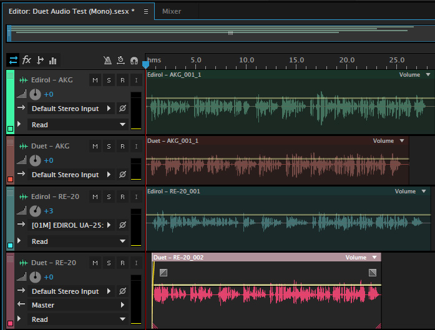Image resolution: width=435 pixels, height=330 pixels.
Task: Adjust volume knob of Edirol – AKG track
Action: [x=35, y=94]
